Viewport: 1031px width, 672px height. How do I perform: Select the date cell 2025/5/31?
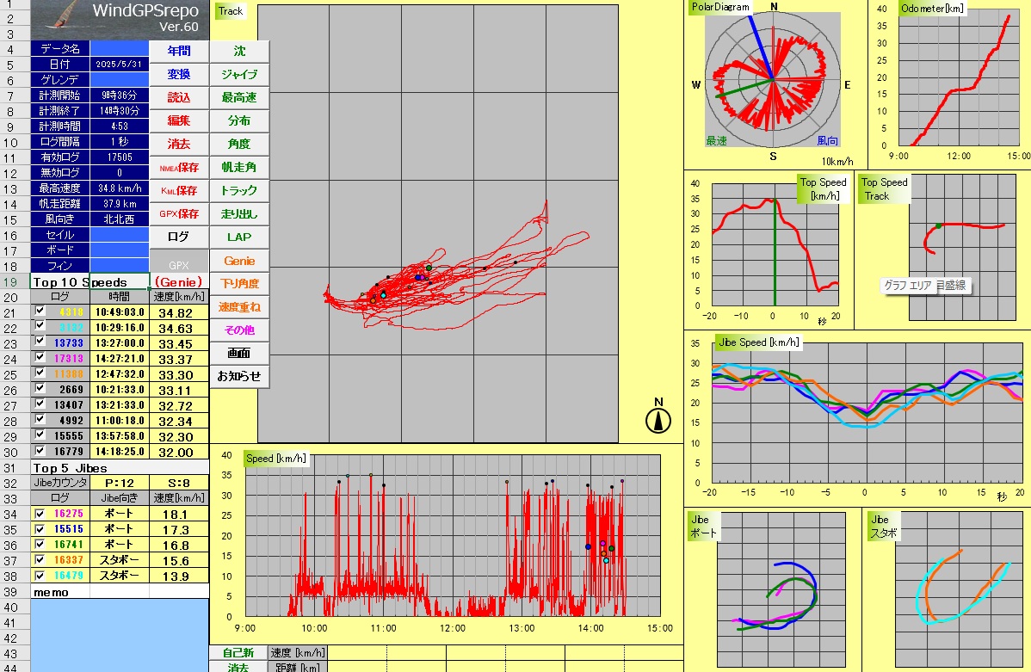(x=120, y=65)
